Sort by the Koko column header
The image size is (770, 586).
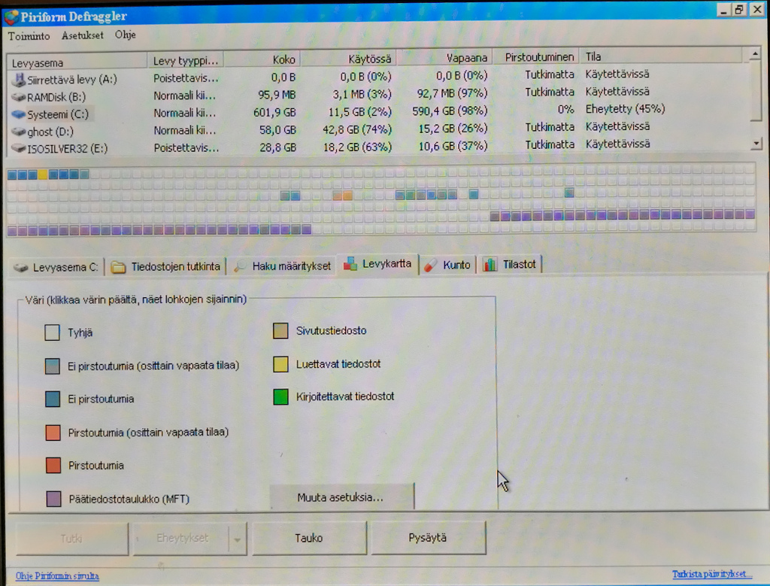point(262,60)
